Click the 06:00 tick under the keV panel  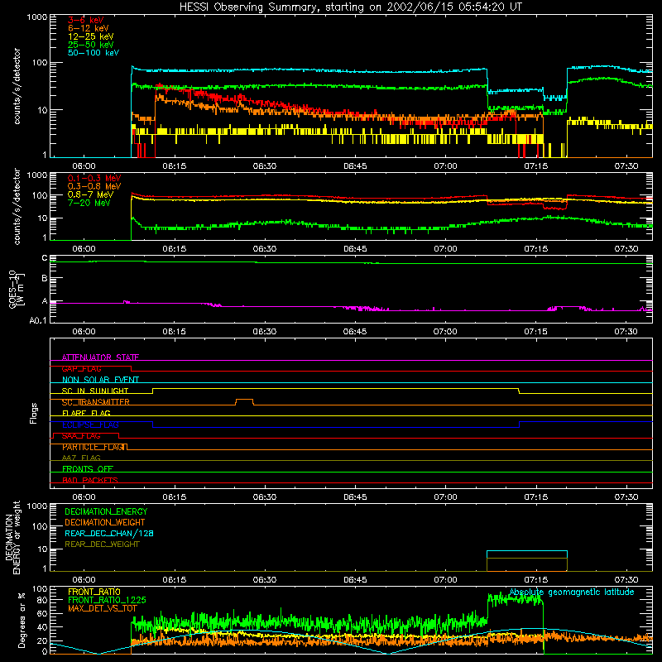[84, 166]
